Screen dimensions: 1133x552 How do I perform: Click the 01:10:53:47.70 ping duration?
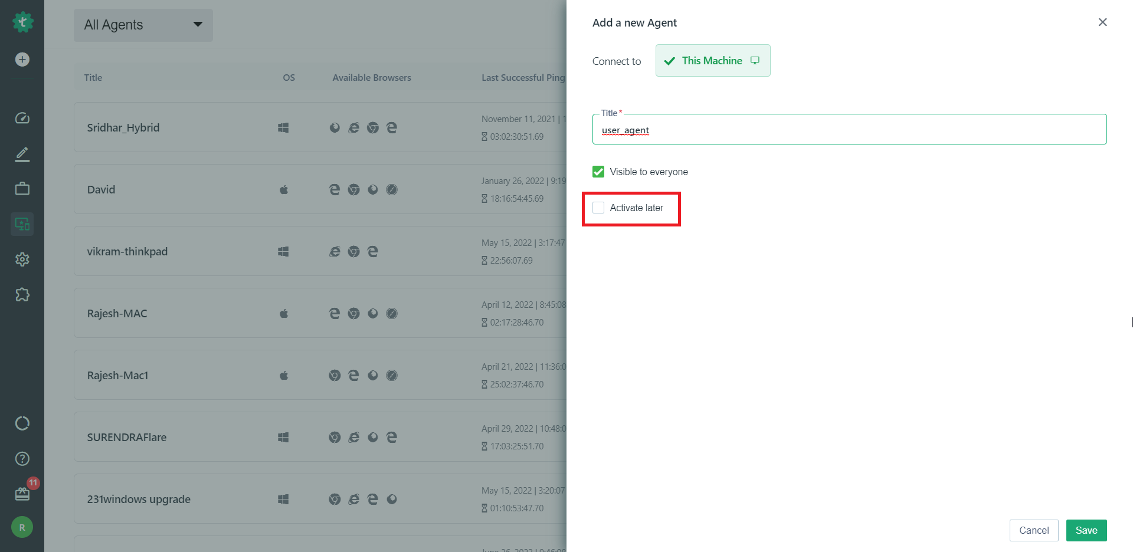[x=517, y=508]
